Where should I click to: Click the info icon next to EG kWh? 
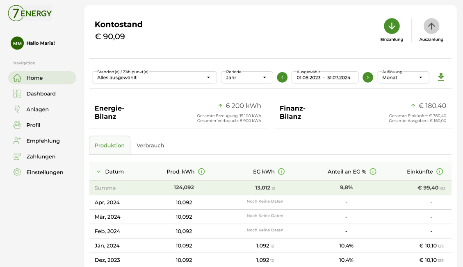point(282,172)
